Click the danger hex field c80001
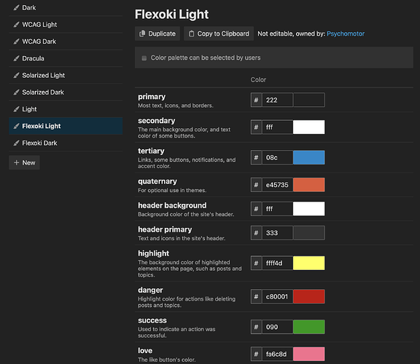Image resolution: width=420 pixels, height=364 pixels. click(278, 296)
